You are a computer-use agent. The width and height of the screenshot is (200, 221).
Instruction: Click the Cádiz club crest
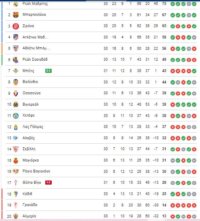click(16, 194)
